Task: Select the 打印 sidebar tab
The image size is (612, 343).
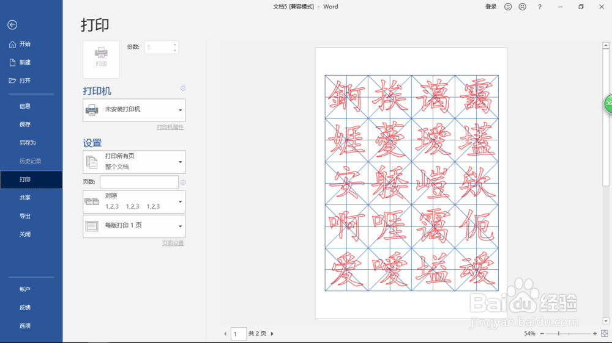Action: tap(31, 179)
